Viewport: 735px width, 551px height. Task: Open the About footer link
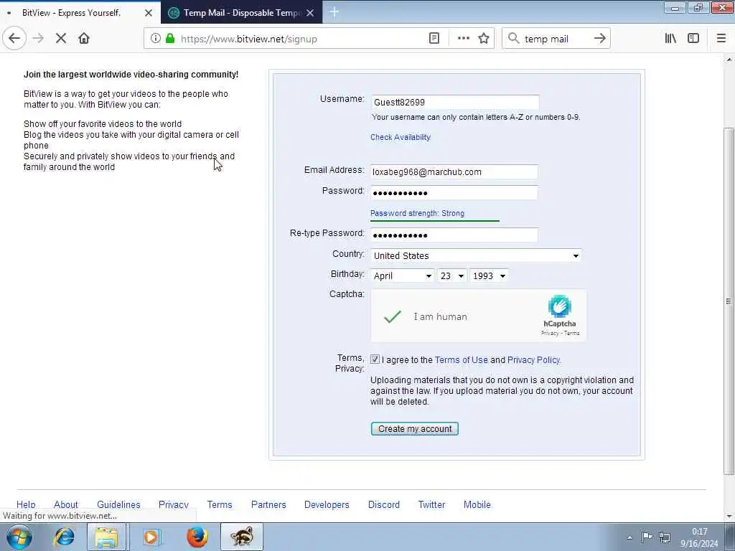65,504
